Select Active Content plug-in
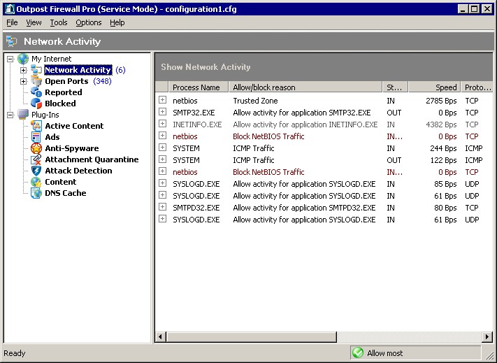 74,126
